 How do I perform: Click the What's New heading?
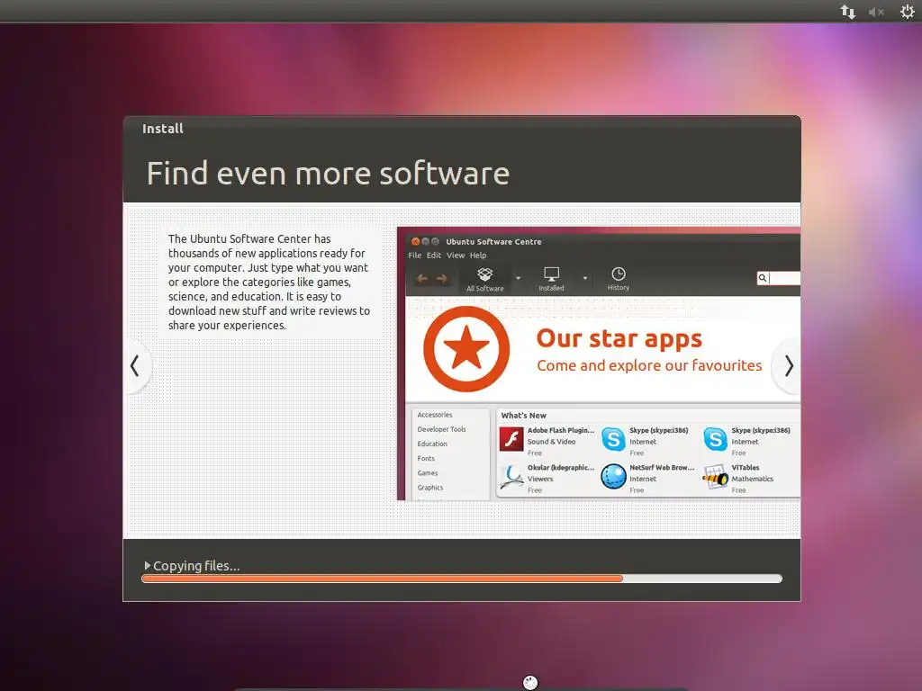point(523,416)
